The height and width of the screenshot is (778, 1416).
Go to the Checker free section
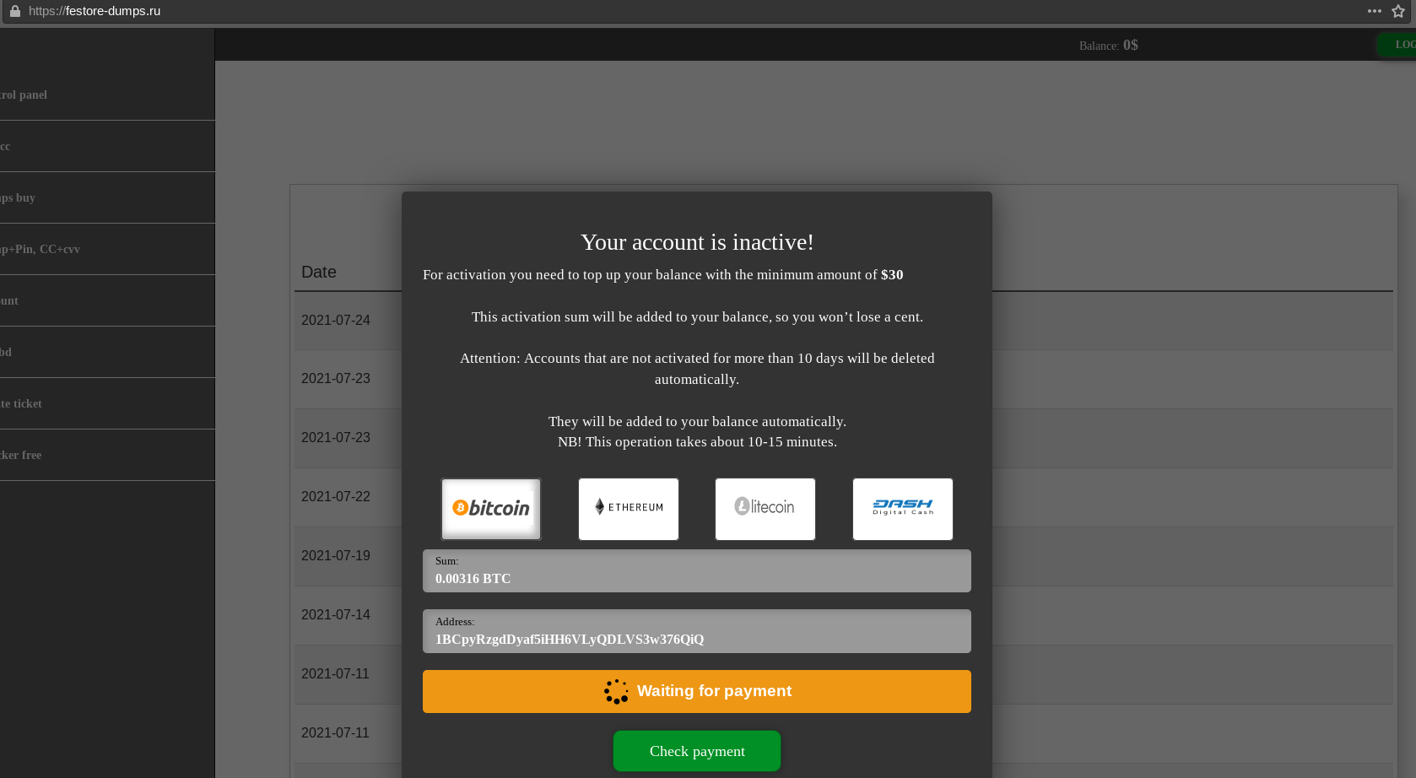click(x=51, y=455)
